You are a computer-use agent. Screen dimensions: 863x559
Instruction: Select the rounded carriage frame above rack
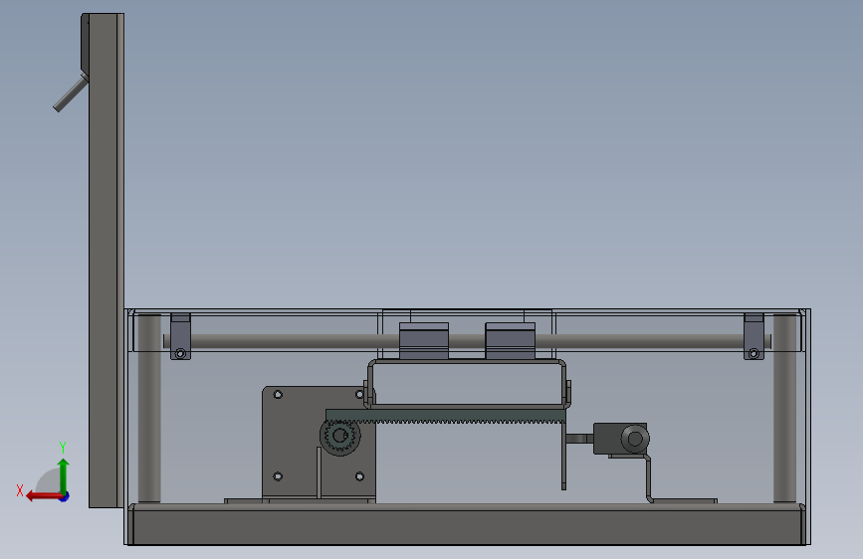467,384
